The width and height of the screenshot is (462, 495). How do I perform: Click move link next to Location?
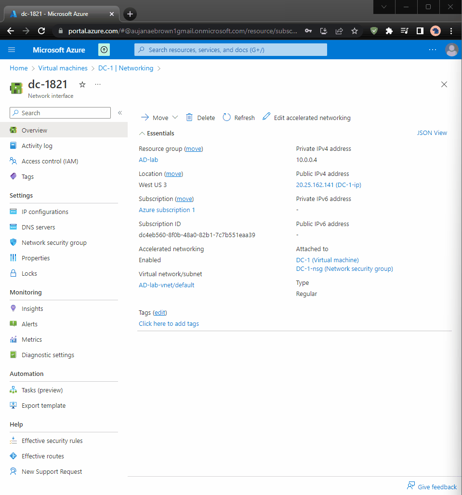coord(173,174)
